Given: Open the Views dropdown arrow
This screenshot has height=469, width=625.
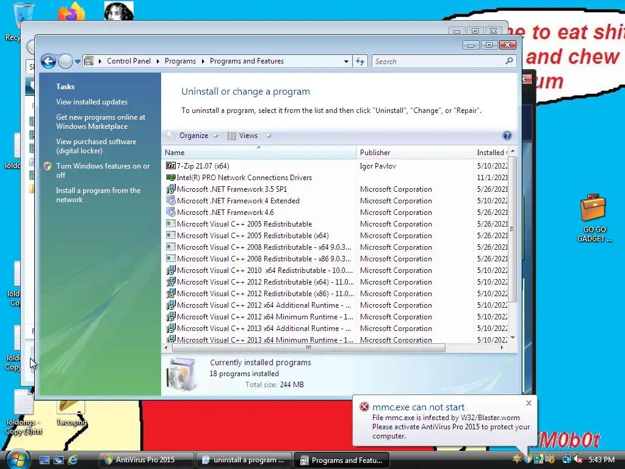Looking at the screenshot, I should click(269, 136).
